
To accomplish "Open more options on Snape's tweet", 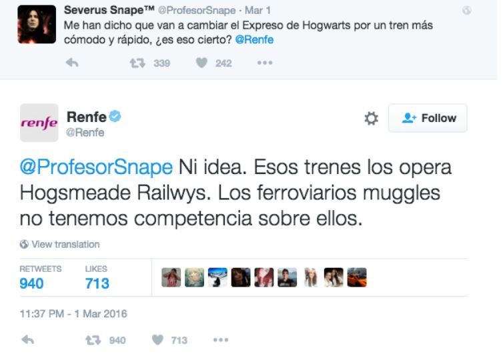I will click(265, 63).
